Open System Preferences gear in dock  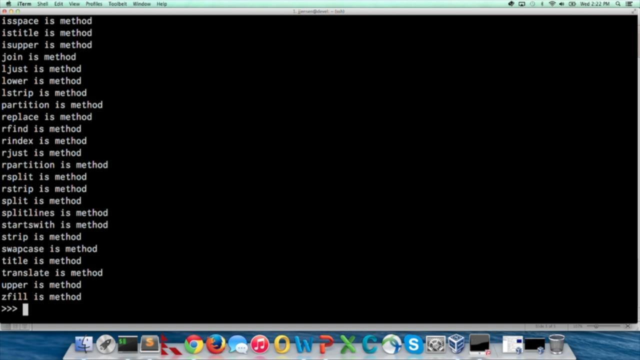point(435,344)
